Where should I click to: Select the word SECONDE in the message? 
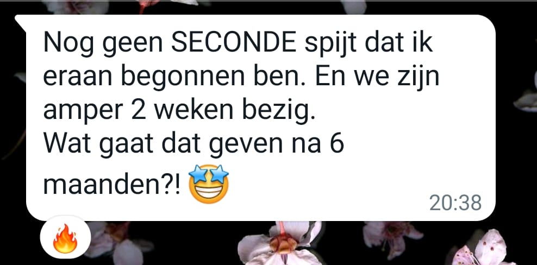(x=233, y=44)
